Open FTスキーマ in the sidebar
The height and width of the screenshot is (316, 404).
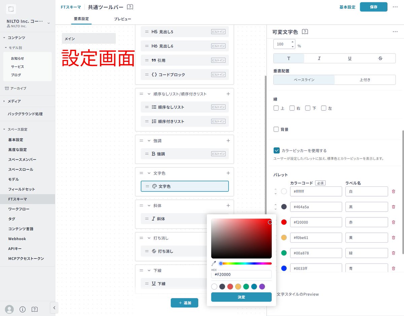coord(27,199)
